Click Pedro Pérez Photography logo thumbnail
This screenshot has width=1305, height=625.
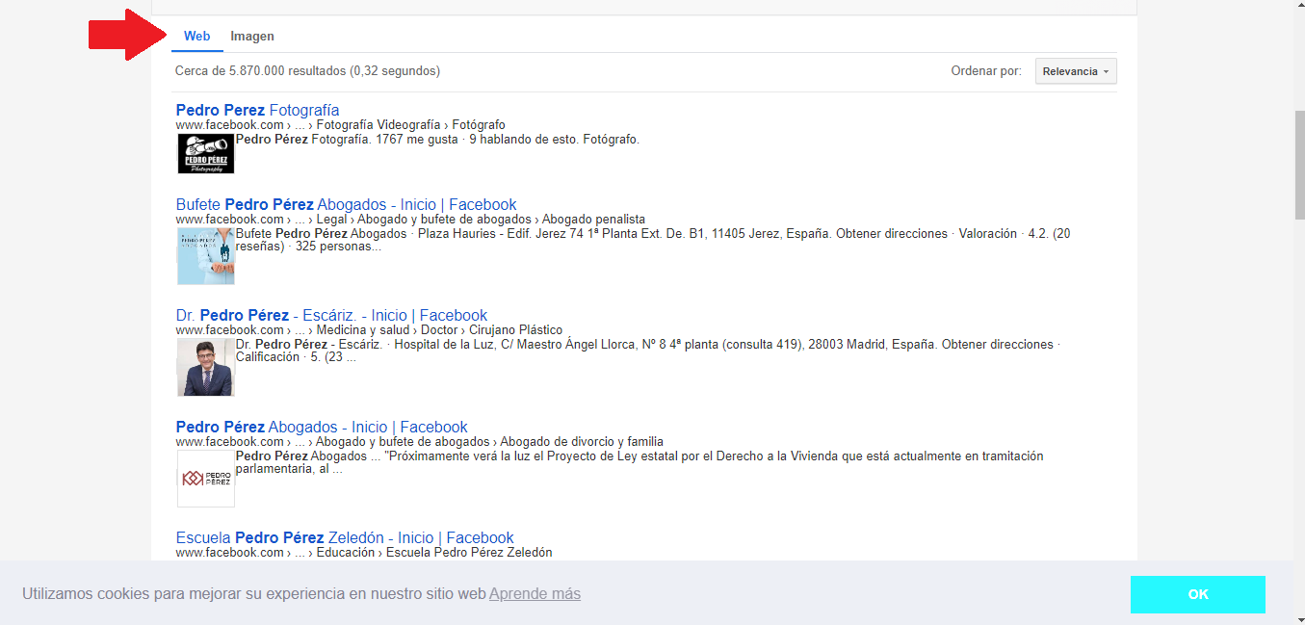tap(206, 153)
